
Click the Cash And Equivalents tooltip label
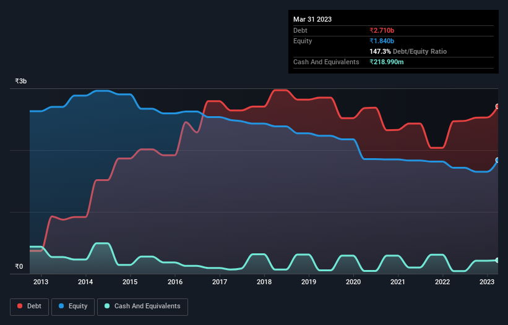click(x=326, y=62)
